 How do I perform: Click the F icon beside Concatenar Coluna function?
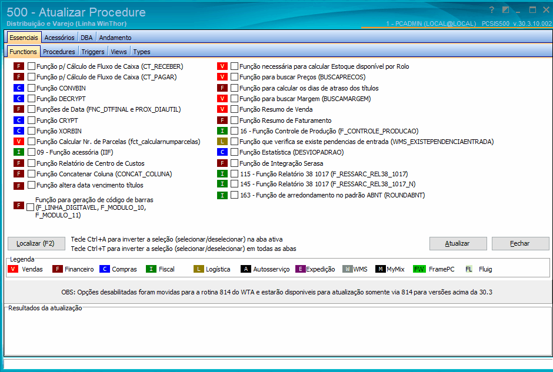[19, 174]
